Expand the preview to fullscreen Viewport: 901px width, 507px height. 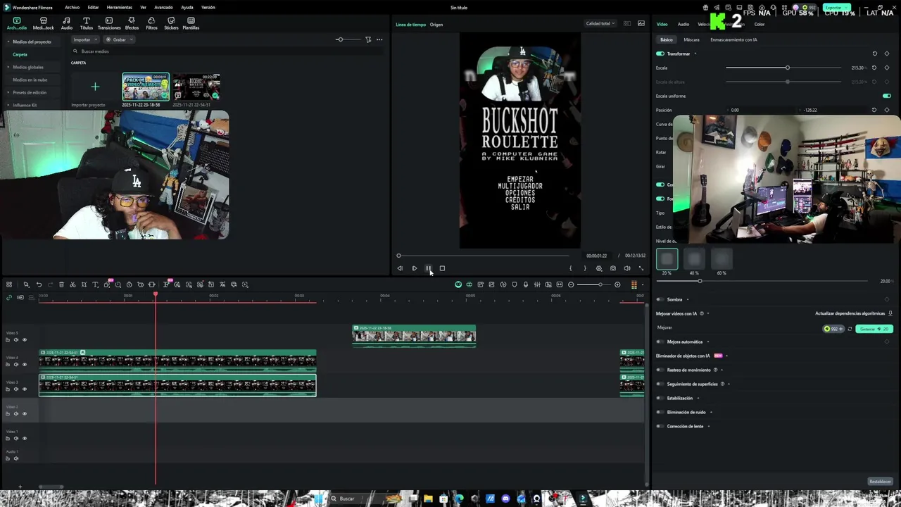click(x=641, y=268)
